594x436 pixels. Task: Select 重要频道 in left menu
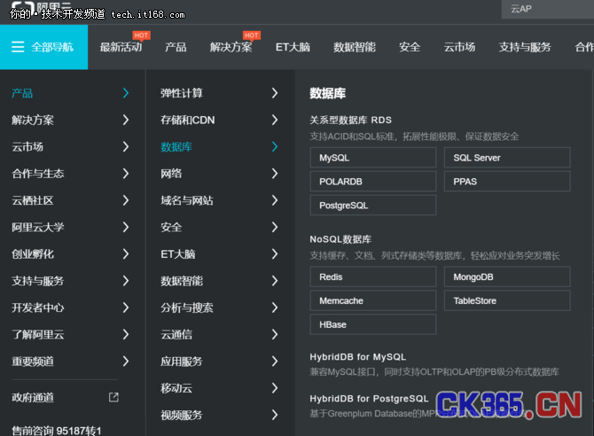coord(33,362)
